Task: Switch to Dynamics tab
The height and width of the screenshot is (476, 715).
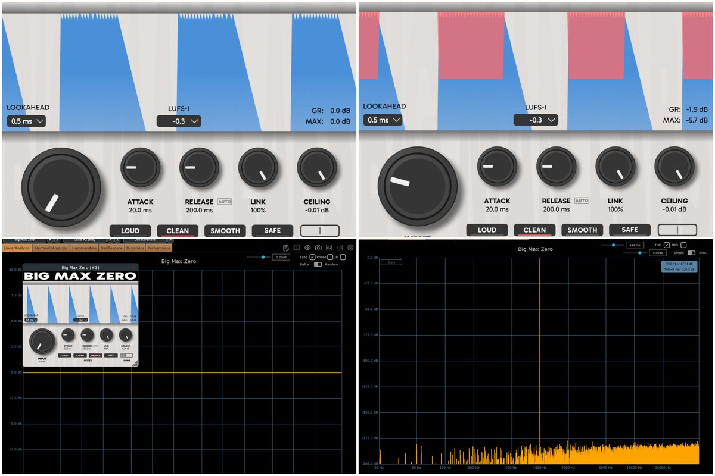Action: pos(135,248)
